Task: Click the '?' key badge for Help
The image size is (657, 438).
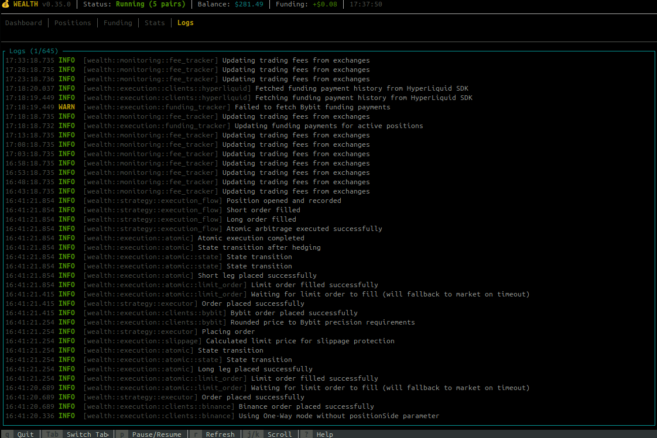Action: pos(306,434)
